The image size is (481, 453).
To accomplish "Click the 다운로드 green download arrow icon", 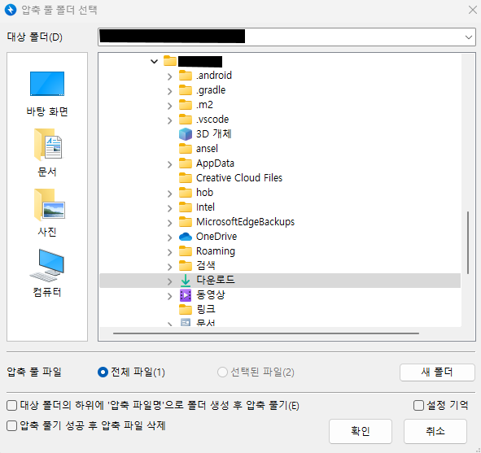I will click(186, 281).
